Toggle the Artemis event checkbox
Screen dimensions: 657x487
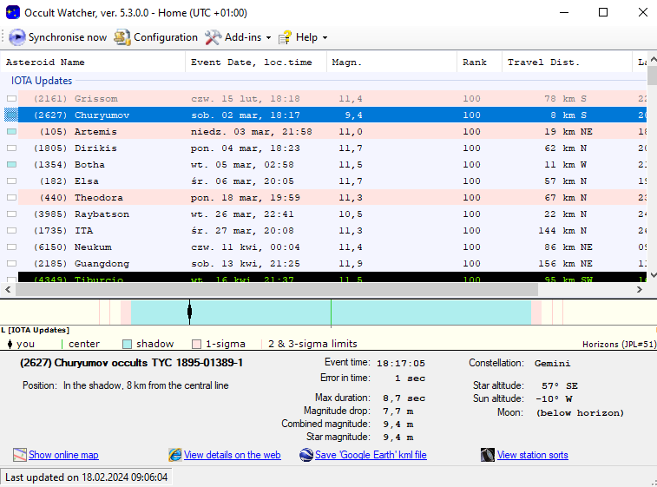click(x=12, y=132)
